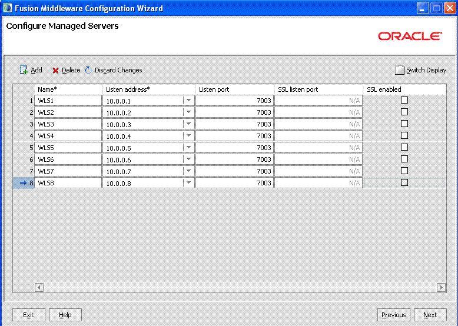Click the WLS4 name cell

click(x=68, y=136)
